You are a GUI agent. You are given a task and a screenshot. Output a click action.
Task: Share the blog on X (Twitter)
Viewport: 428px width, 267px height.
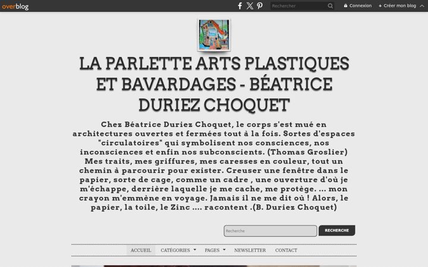click(x=250, y=6)
